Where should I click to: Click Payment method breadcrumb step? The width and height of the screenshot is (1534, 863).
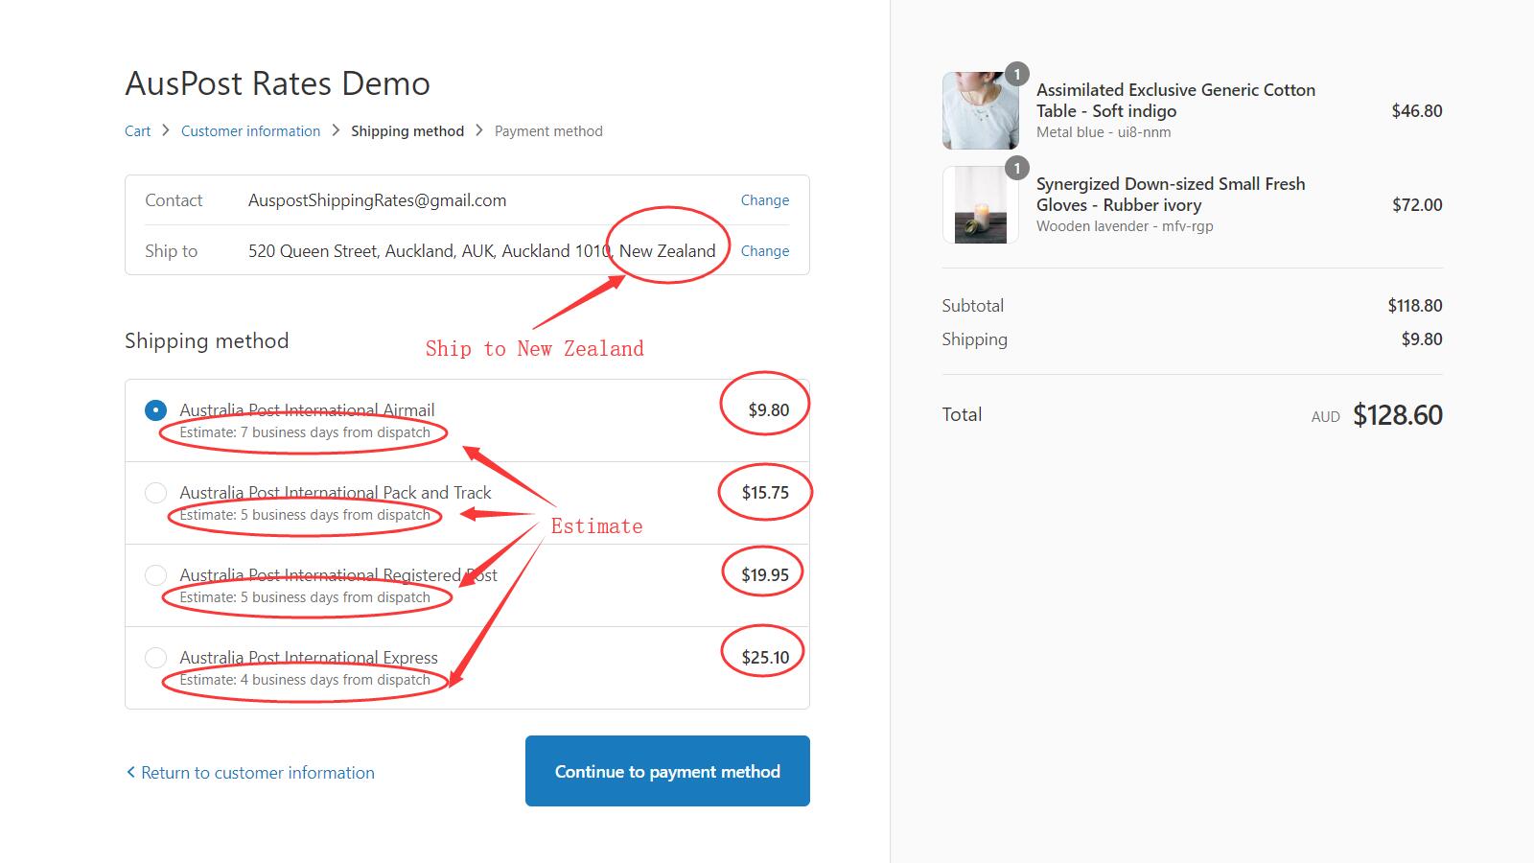click(548, 131)
